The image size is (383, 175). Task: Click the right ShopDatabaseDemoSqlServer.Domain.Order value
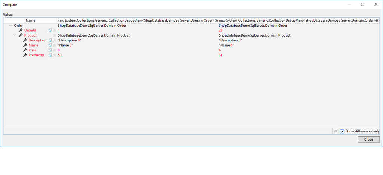click(253, 25)
